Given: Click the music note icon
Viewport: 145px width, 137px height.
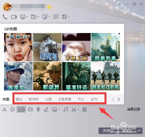Looking at the screenshot, I should pos(65,109).
